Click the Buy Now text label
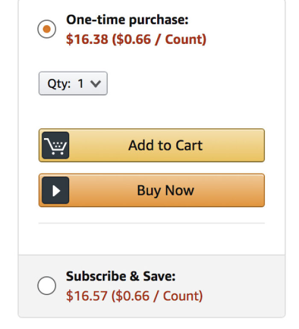Viewport: 299px width, 329px height. coord(165,190)
